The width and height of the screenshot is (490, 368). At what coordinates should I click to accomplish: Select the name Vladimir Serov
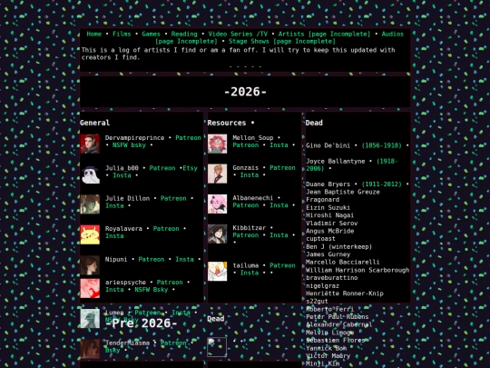[x=331, y=224]
